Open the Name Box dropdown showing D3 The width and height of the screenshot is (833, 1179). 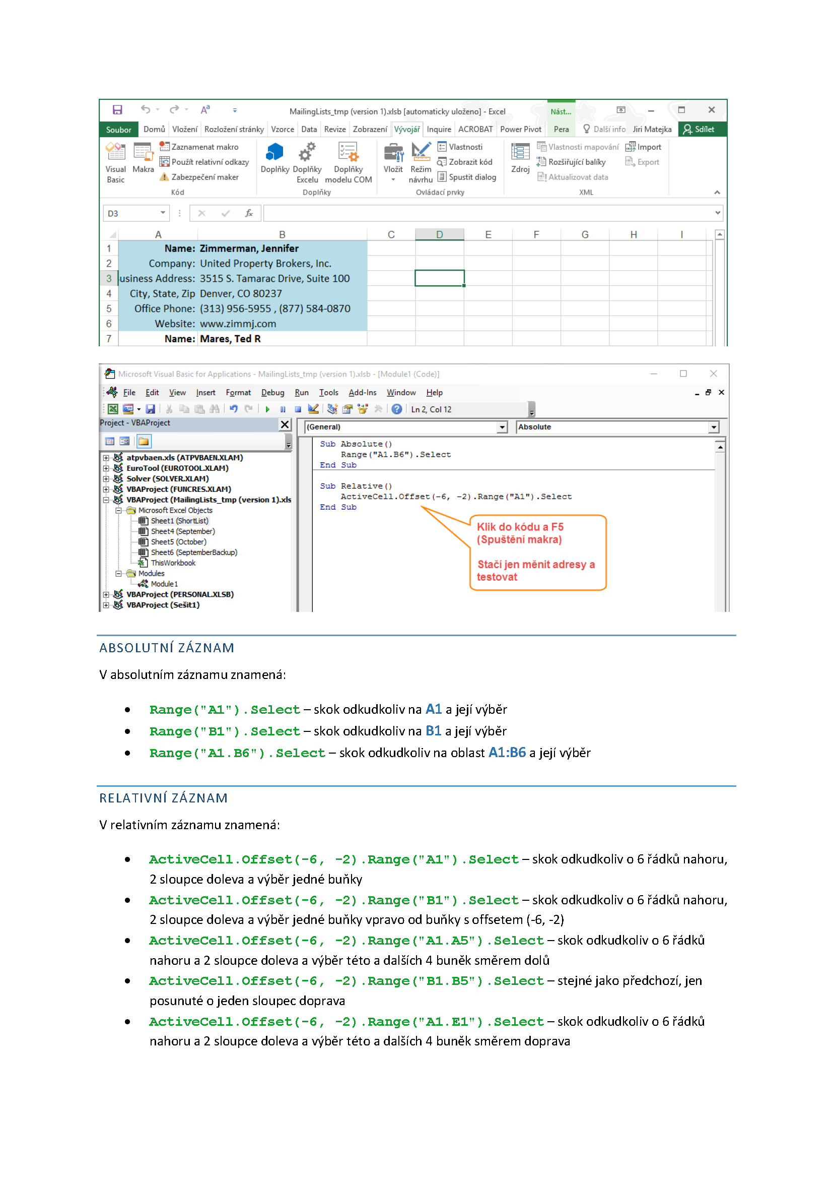[x=163, y=213]
